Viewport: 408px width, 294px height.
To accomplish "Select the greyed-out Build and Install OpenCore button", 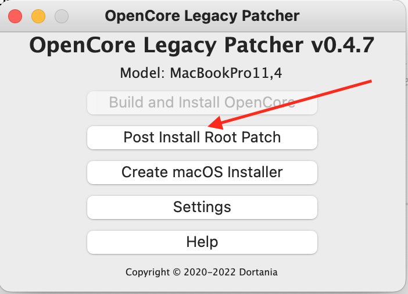I will (202, 103).
